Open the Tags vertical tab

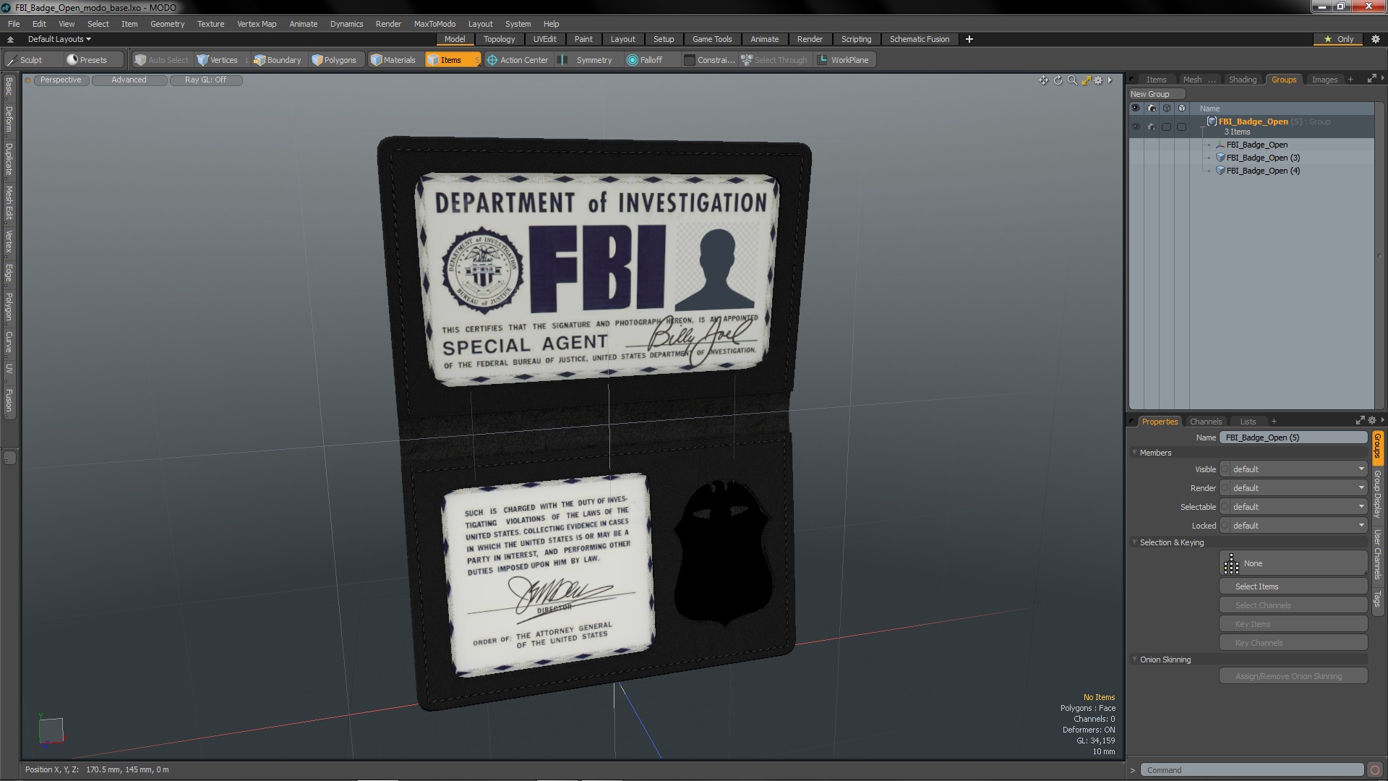1378,598
